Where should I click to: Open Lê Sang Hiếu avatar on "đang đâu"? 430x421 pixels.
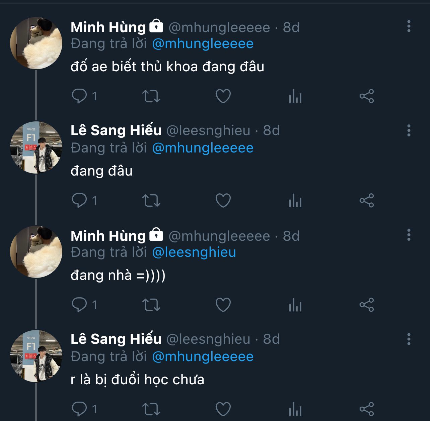point(36,147)
